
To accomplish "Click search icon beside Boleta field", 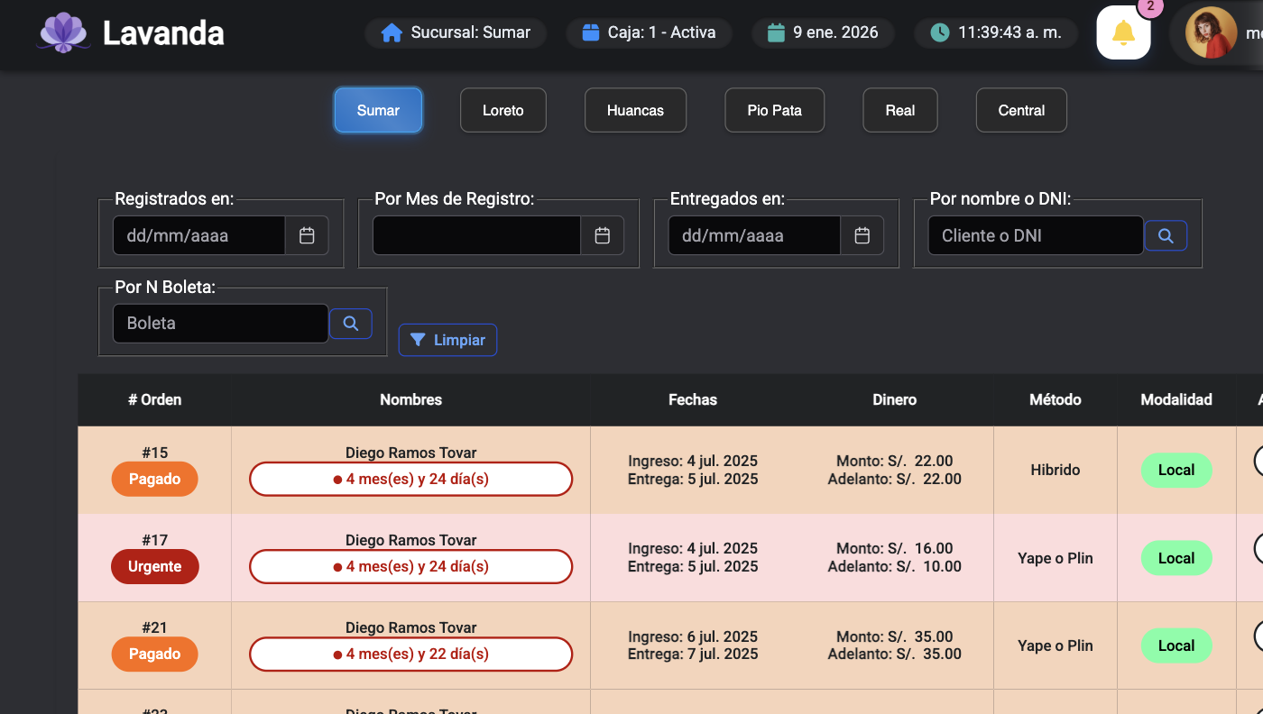I will tap(351, 323).
